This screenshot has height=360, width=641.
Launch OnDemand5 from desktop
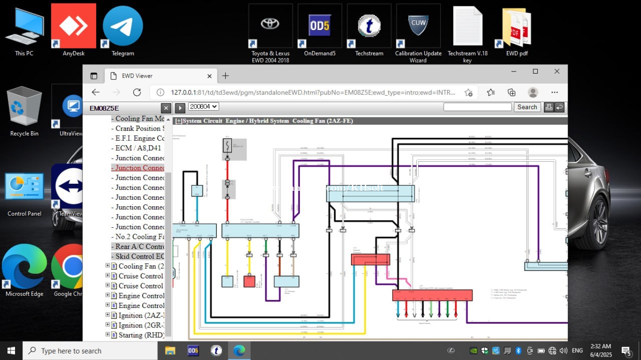319,30
